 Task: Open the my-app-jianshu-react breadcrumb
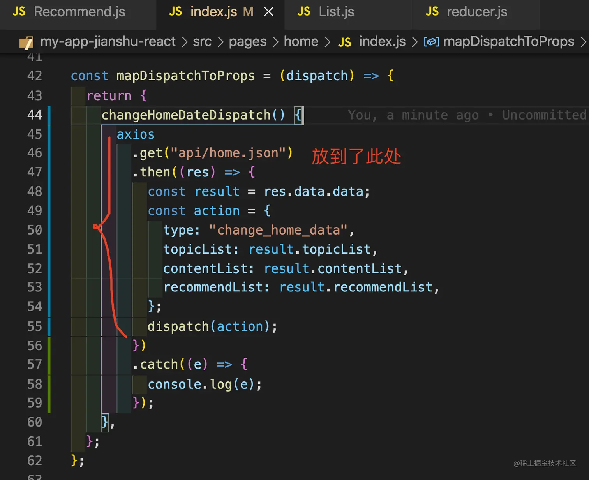[108, 41]
